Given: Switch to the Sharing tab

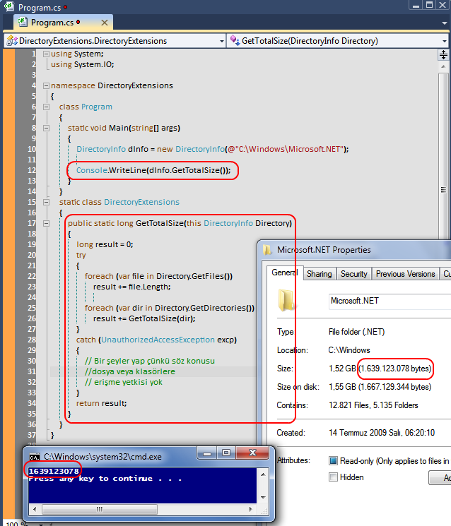Looking at the screenshot, I should point(320,274).
